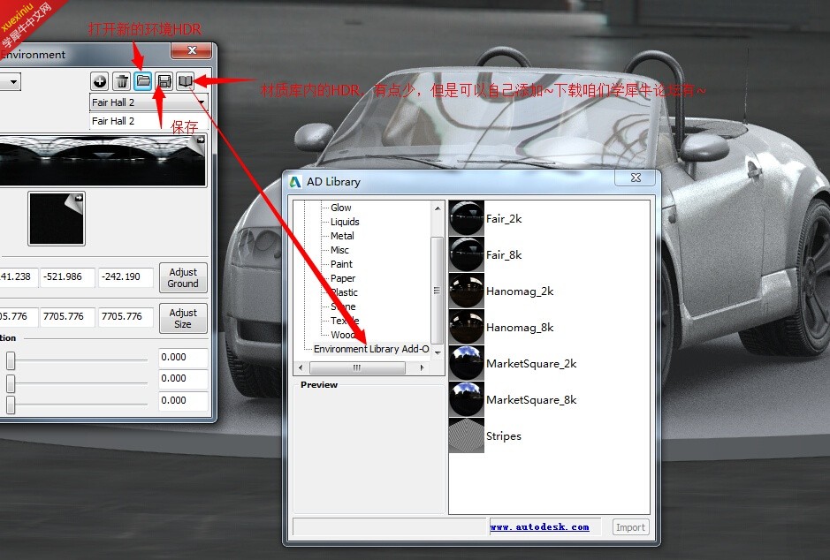The height and width of the screenshot is (560, 830).
Task: Click the trash delete environment icon
Action: pos(122,81)
